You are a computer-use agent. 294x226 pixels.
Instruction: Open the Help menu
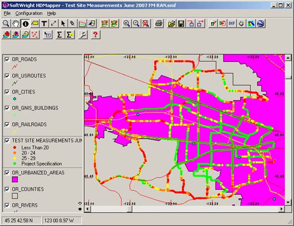[x=52, y=13]
